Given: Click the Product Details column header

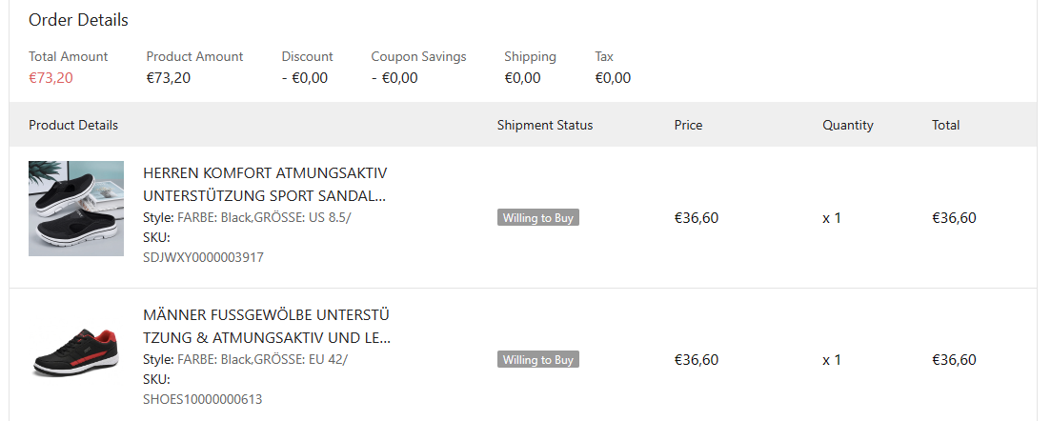Looking at the screenshot, I should point(73,125).
